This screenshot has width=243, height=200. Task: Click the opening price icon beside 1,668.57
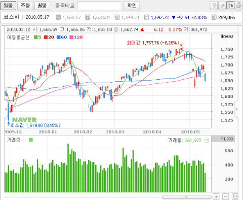click(58, 17)
